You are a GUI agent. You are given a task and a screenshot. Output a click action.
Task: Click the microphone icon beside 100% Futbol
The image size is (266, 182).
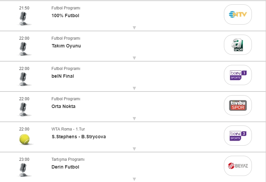tap(23, 18)
